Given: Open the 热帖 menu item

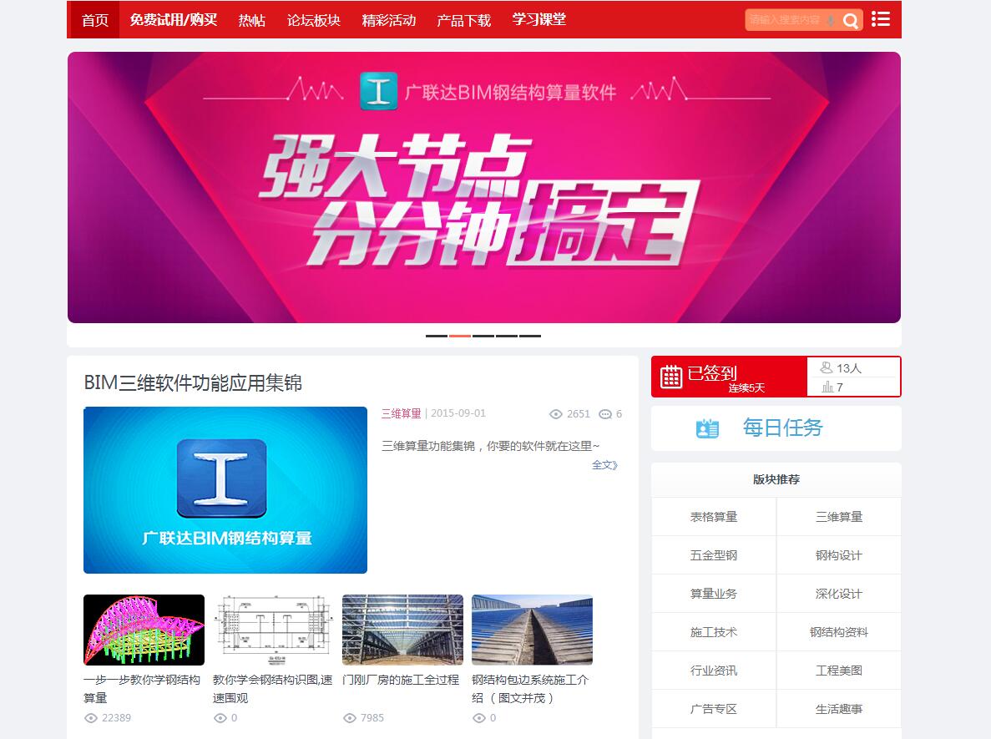Looking at the screenshot, I should 251,20.
